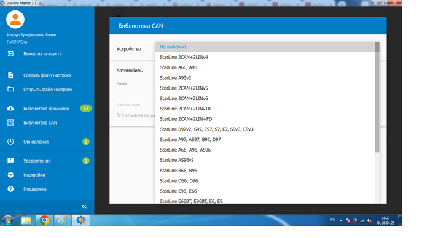Screen dimensions: 430x238
Task: Open the 61 badge on Библиотека прошивок
Action: coord(86,109)
